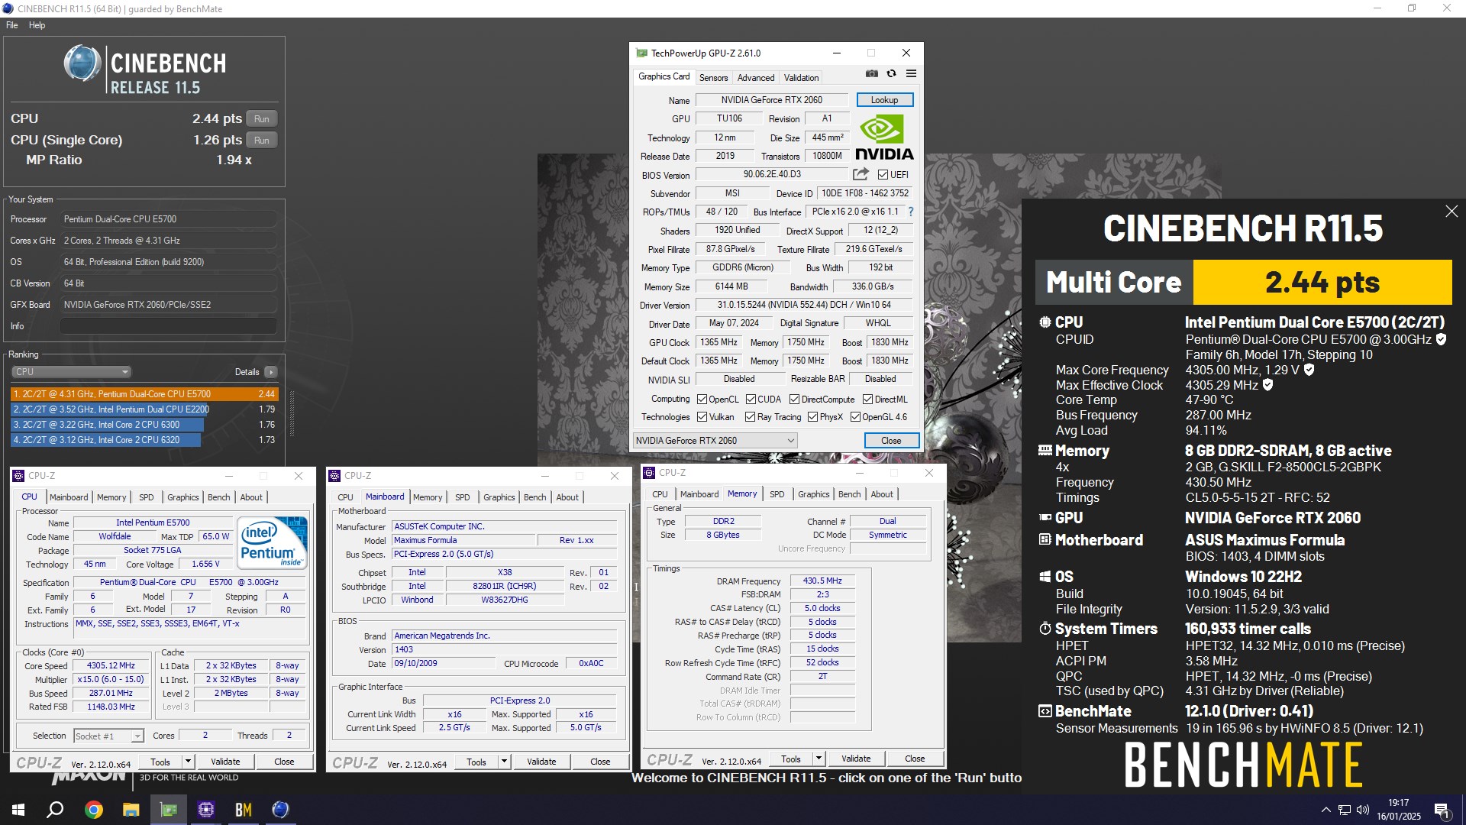Screen dimensions: 1466x825
Task: Toggle the Vulkan checkbox
Action: (702, 417)
